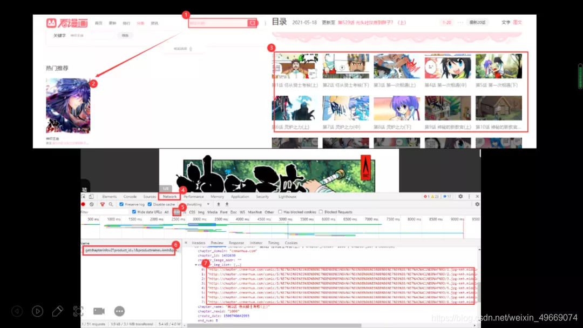Toggle the Hide data URLs checkbox

pos(134,212)
